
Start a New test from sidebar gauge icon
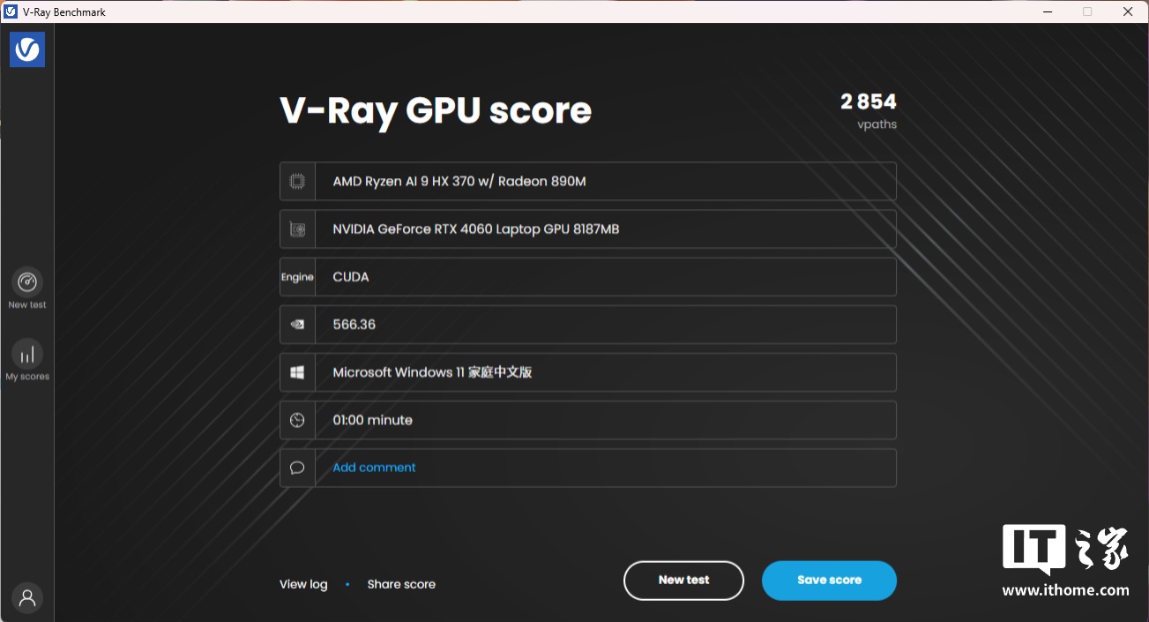pyautogui.click(x=27, y=282)
